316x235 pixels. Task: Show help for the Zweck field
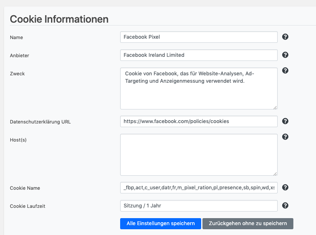(285, 71)
